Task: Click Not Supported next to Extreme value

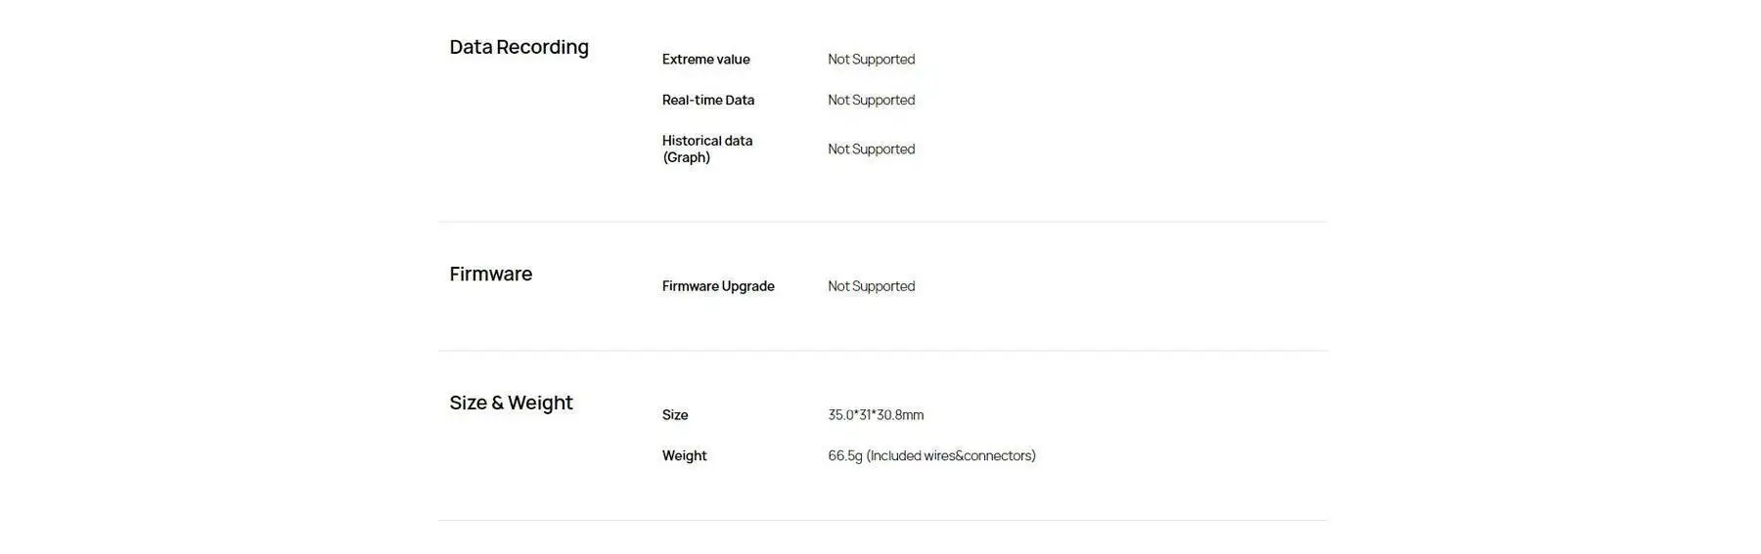Action: point(871,60)
